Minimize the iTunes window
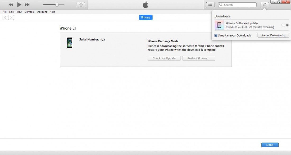 (x=273, y=2)
